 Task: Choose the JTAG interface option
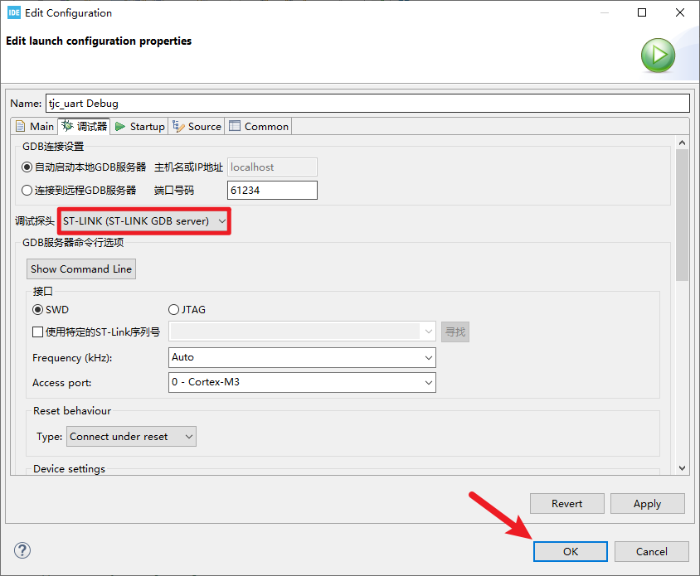click(173, 310)
